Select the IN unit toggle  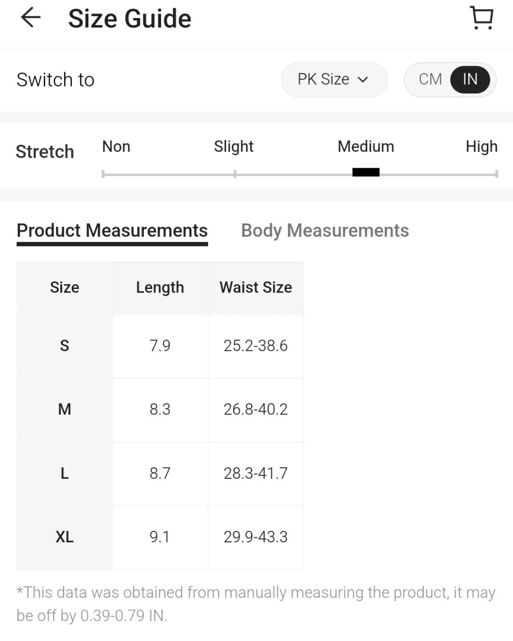[x=470, y=79]
